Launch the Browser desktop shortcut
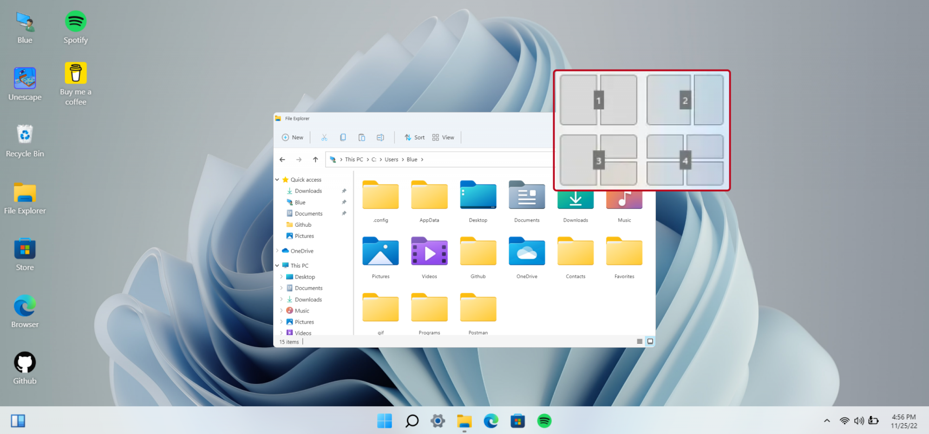The height and width of the screenshot is (434, 929). tap(25, 312)
